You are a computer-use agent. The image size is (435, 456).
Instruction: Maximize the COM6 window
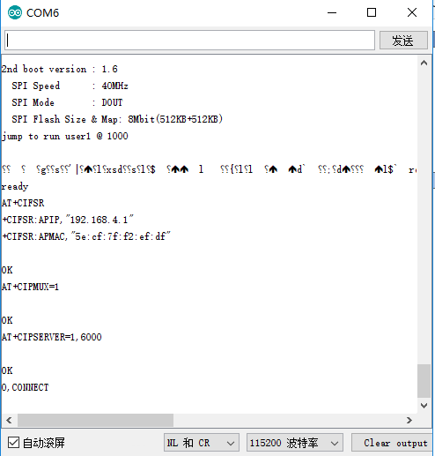pos(372,12)
